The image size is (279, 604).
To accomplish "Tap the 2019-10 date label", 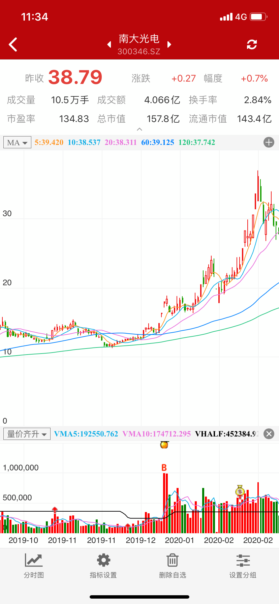I will point(23,540).
